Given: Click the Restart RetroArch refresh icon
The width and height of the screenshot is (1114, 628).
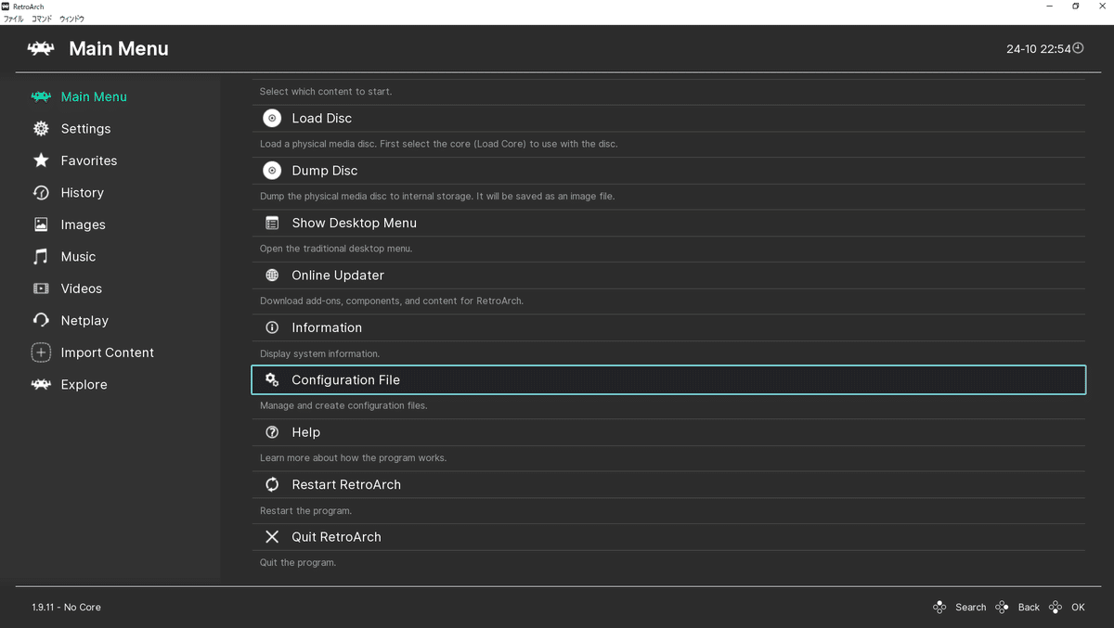Looking at the screenshot, I should click(272, 484).
